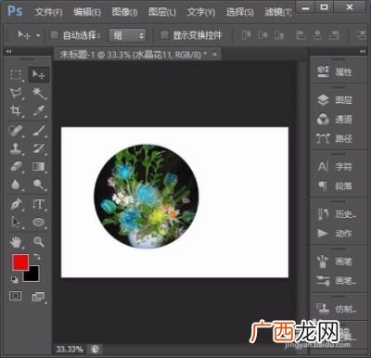Enable the 显示变换控件 checkbox
371x358 pixels.
pos(164,35)
